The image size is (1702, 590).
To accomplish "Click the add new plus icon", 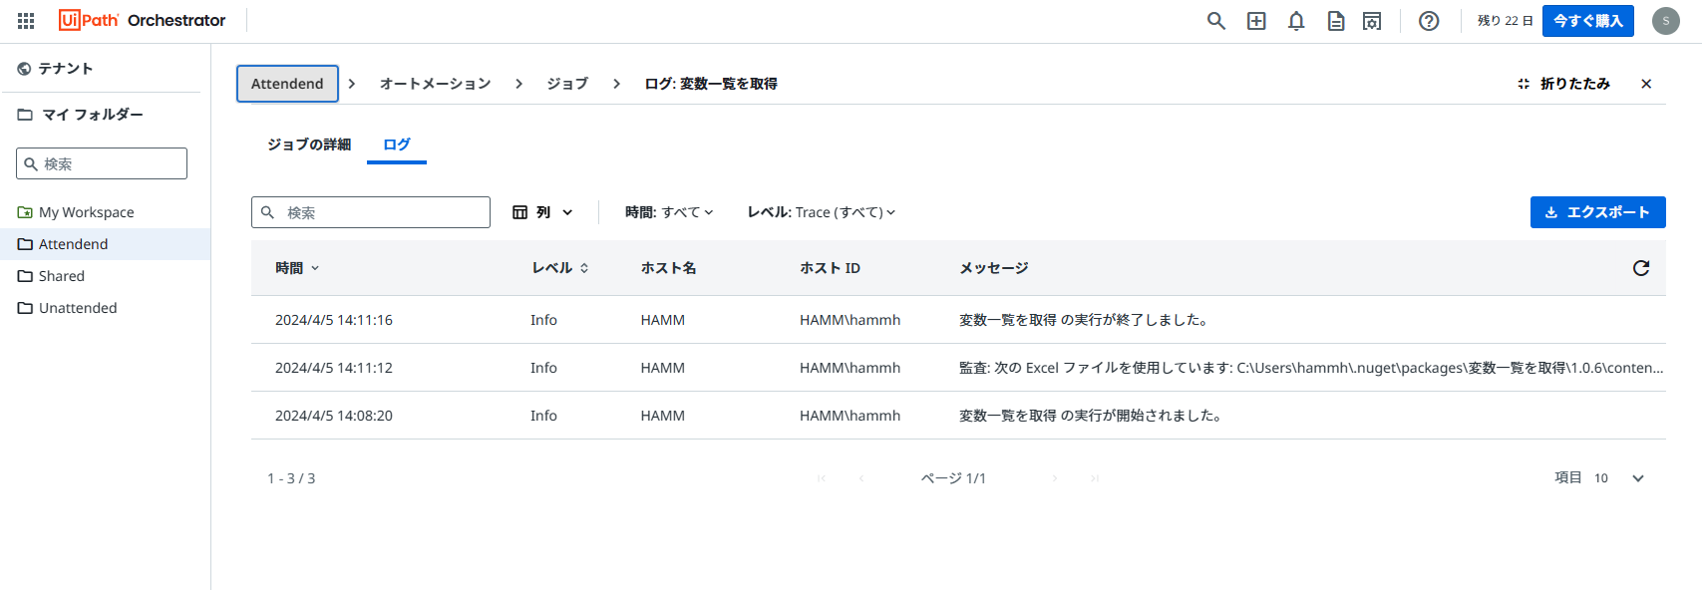I will click(x=1256, y=21).
